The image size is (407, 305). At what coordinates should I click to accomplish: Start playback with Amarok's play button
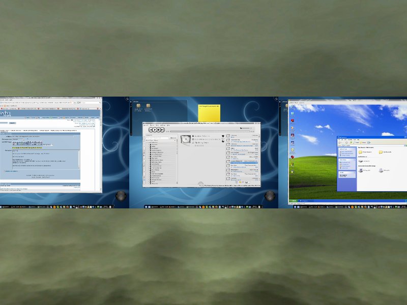[155, 130]
